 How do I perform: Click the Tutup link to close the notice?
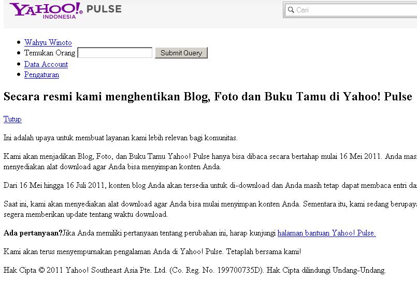12,119
